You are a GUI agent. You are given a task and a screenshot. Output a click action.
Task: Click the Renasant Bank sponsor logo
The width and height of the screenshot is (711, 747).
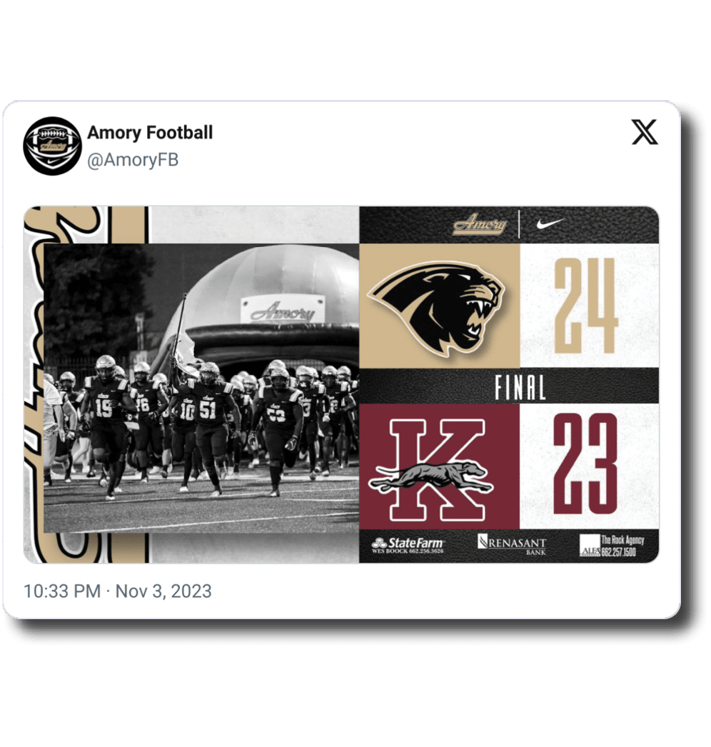click(x=512, y=544)
